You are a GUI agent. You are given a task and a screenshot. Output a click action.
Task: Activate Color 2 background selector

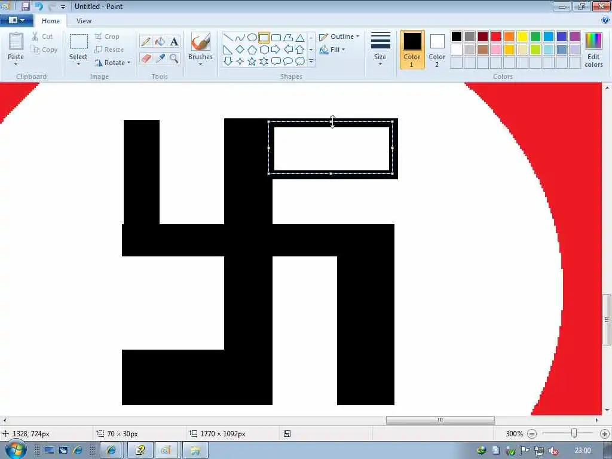pyautogui.click(x=437, y=50)
